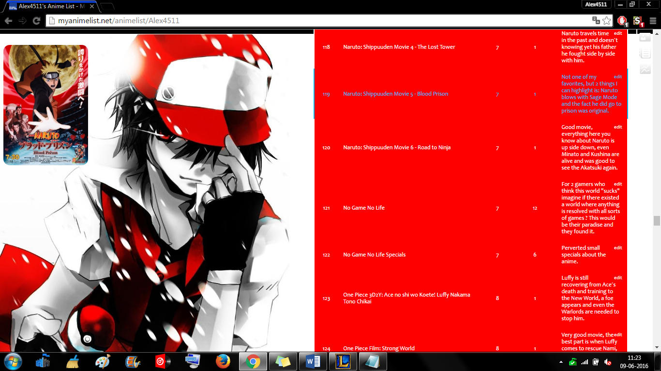Open League of Legends from the taskbar

pos(343,361)
